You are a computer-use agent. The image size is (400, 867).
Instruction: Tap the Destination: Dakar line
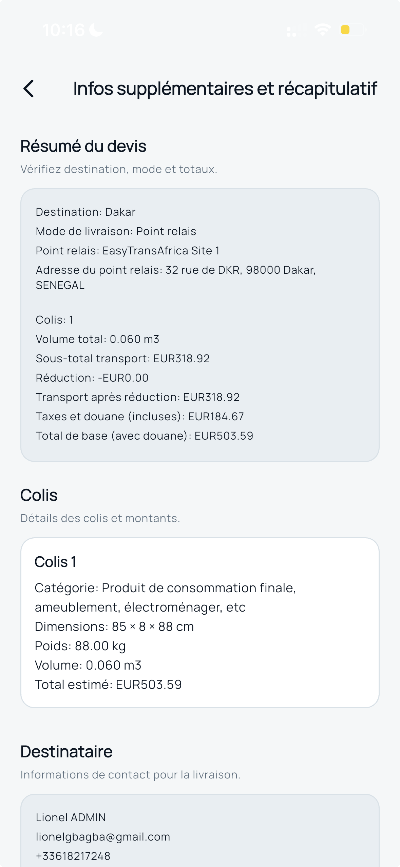click(x=85, y=212)
